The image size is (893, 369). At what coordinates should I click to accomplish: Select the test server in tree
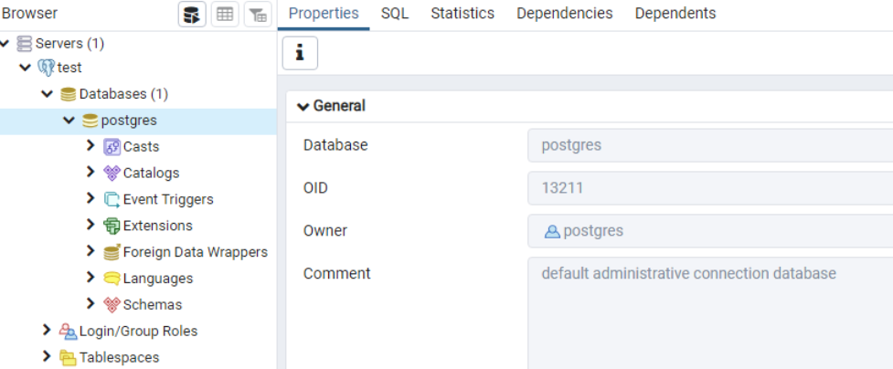[69, 68]
